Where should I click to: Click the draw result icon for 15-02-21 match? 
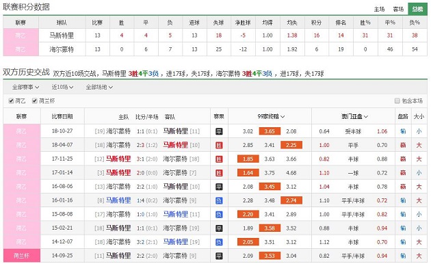click(x=219, y=228)
